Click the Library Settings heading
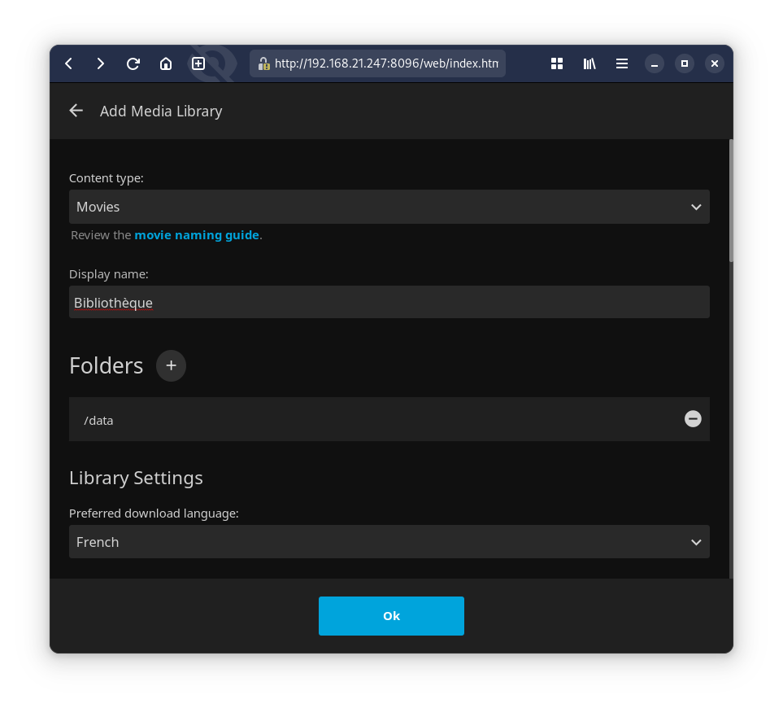783x708 pixels. tap(136, 479)
